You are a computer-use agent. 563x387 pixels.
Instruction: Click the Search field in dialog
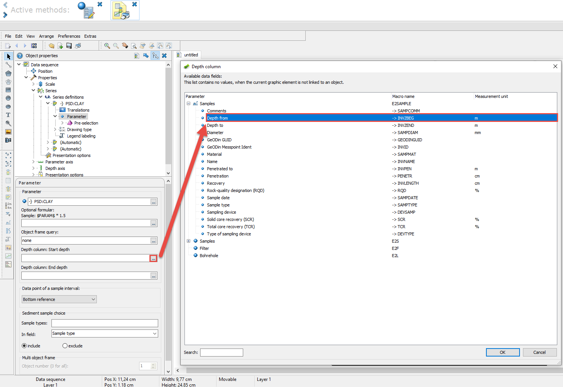(221, 352)
